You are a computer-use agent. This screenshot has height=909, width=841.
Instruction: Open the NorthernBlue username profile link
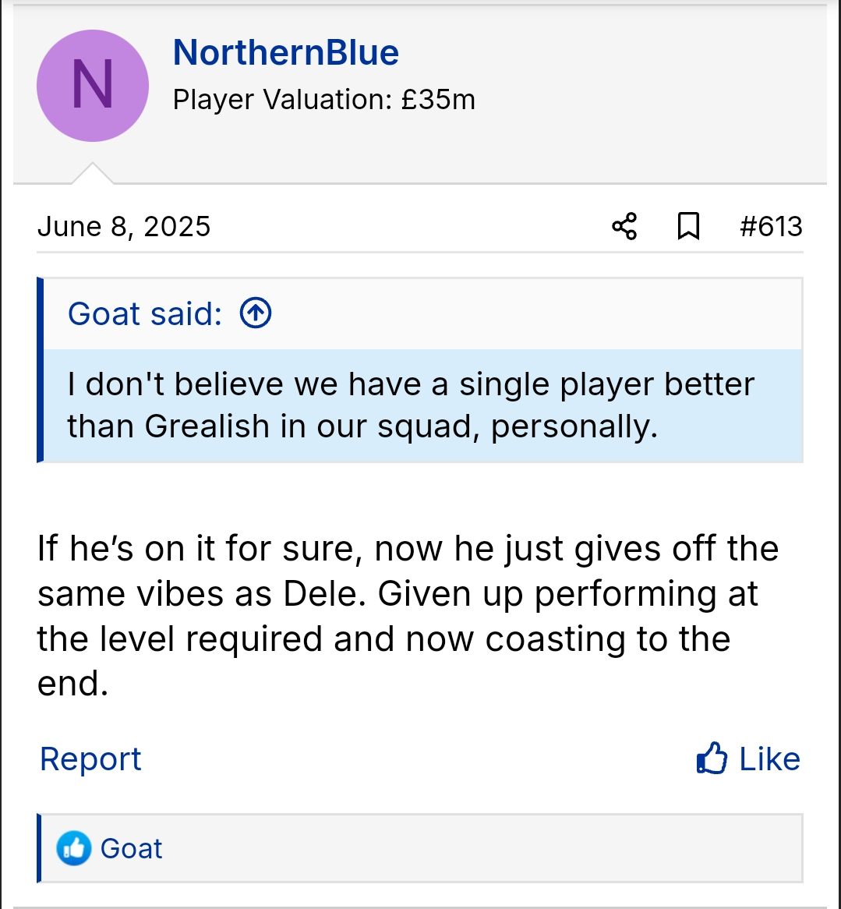click(x=285, y=52)
